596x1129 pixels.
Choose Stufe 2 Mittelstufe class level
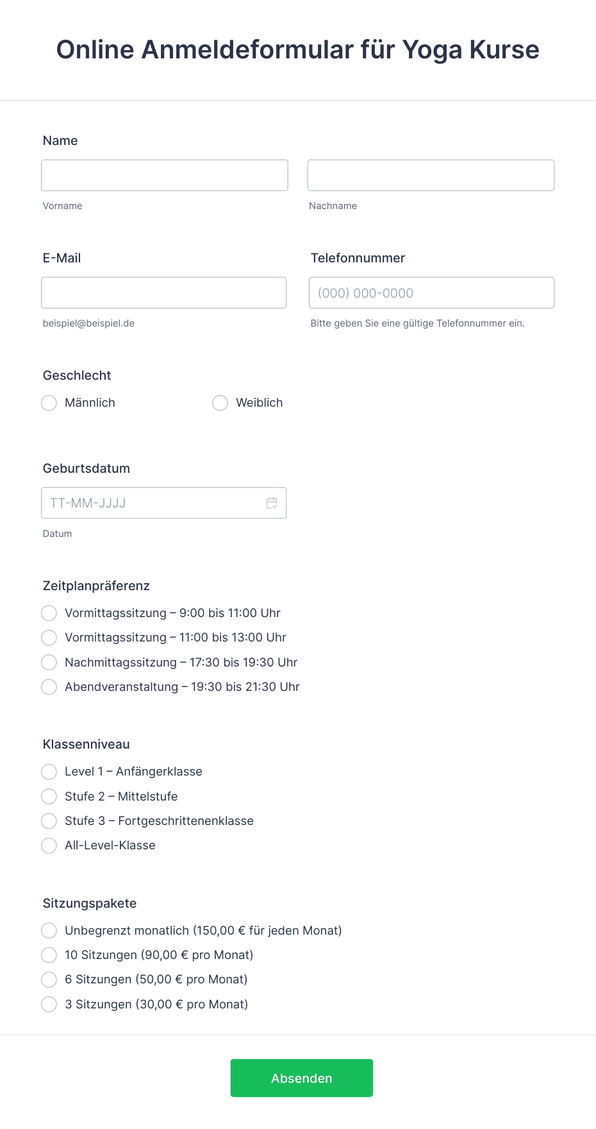[x=49, y=796]
